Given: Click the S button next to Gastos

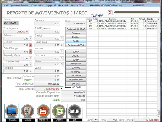Looking at the screenshot, I should click(62, 38).
